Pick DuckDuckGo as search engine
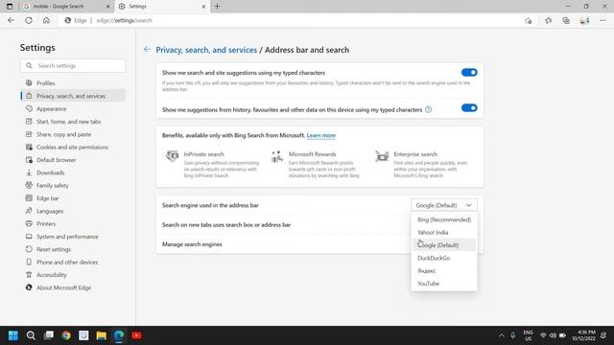The image size is (614, 345). 444,258
